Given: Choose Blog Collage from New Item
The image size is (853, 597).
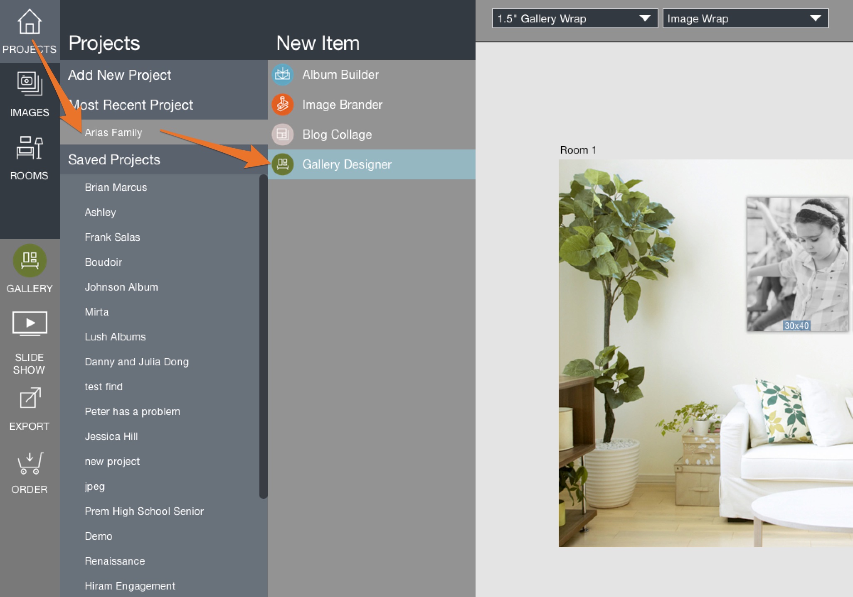Looking at the screenshot, I should 372,135.
